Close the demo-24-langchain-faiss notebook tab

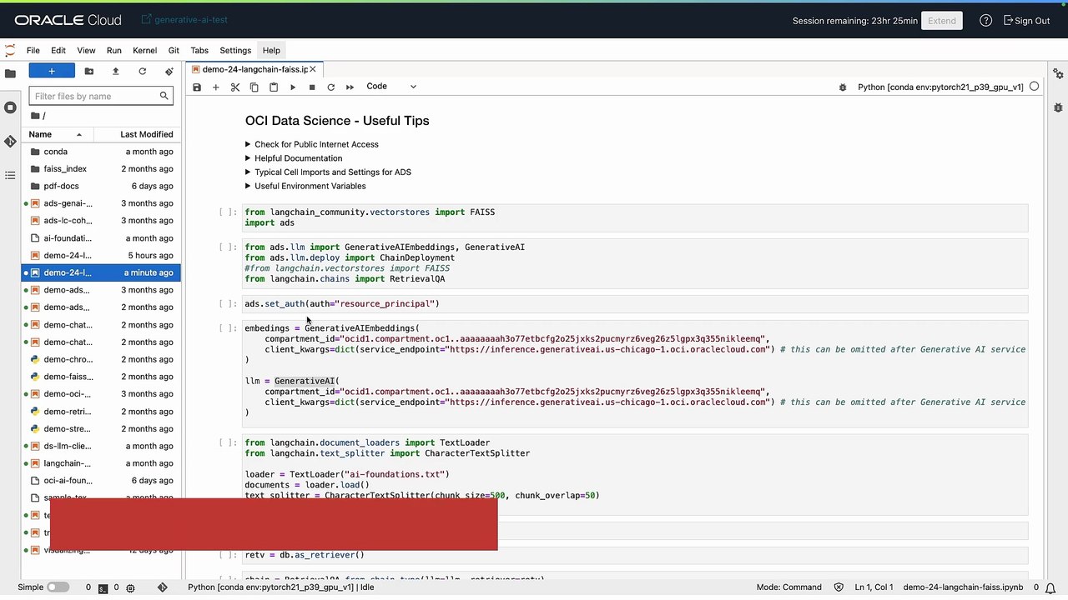click(313, 69)
